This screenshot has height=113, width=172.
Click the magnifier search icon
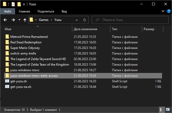point(97,20)
